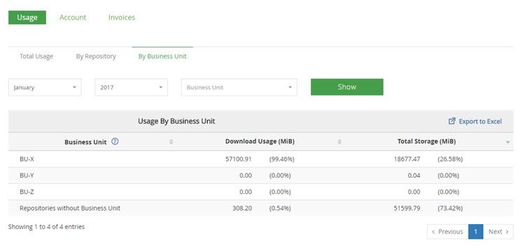Click Showing 1 to 4 of 4 entries
Screen dimensions: 525x252
coord(46,227)
